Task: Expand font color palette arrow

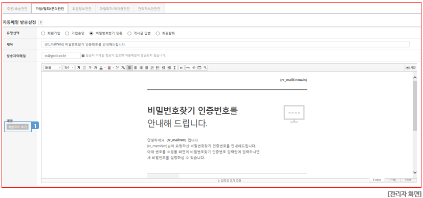Action: point(105,68)
